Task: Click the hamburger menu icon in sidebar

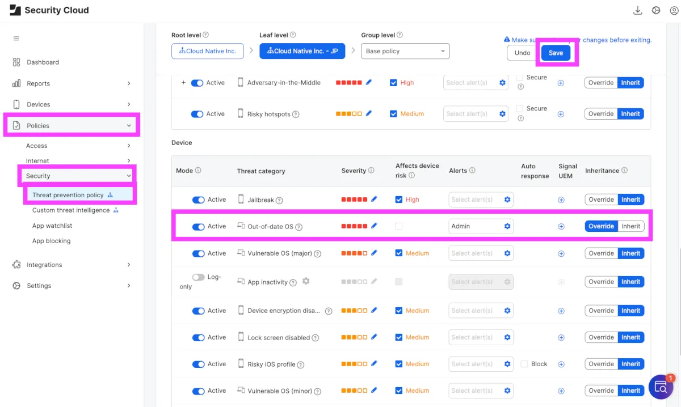Action: click(16, 39)
